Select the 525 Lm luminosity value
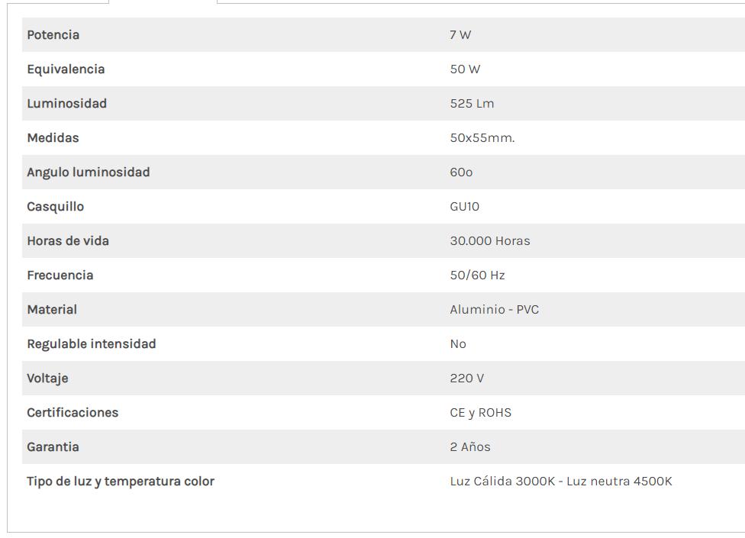The height and width of the screenshot is (538, 745). 472,104
